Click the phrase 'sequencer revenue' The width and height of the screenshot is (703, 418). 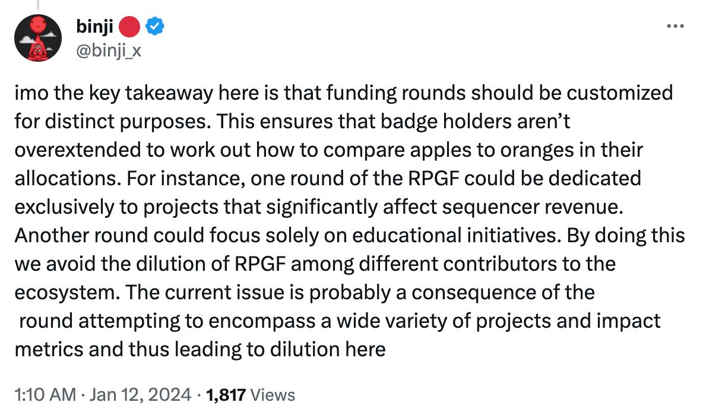(532, 207)
